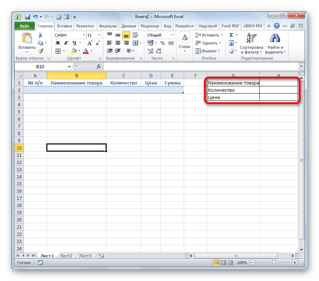
Task: Click the Clear eraser icon
Action: pyautogui.click(x=231, y=51)
